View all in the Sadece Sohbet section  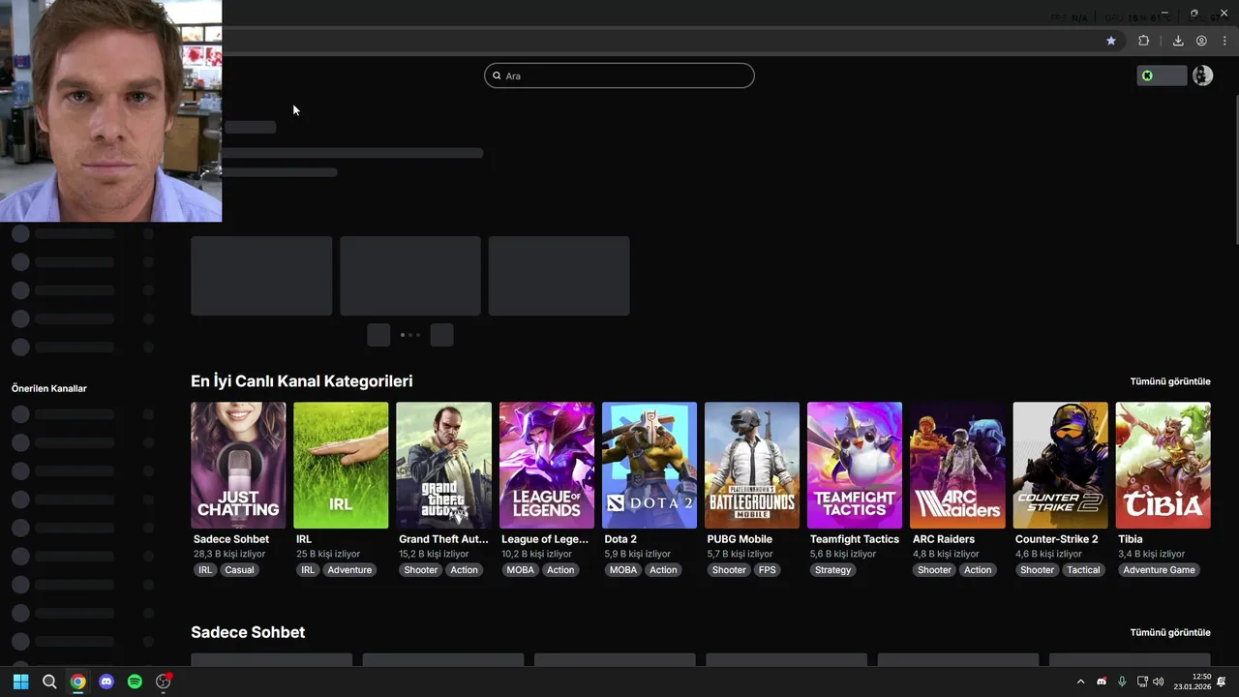pos(1170,632)
